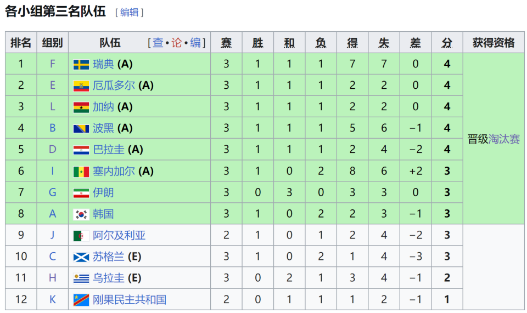Screen dimensions: 527x313
Task: Click the Senegal flag icon
Action: point(81,172)
